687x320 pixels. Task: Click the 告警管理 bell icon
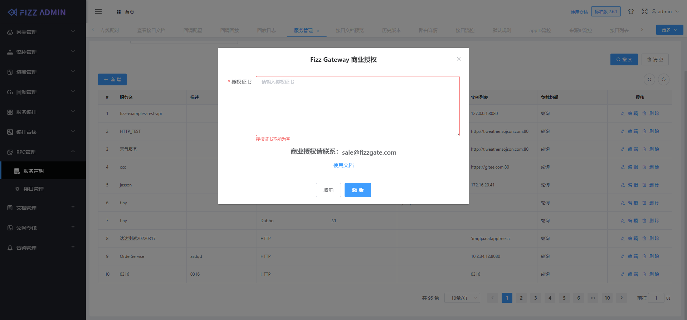click(x=10, y=248)
